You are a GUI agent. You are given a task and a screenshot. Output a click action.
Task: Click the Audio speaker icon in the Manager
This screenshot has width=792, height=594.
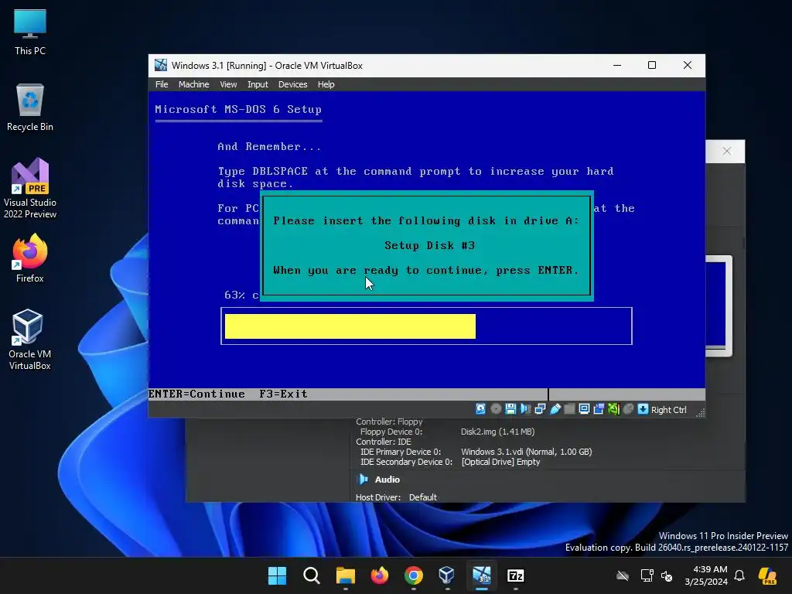coord(363,480)
